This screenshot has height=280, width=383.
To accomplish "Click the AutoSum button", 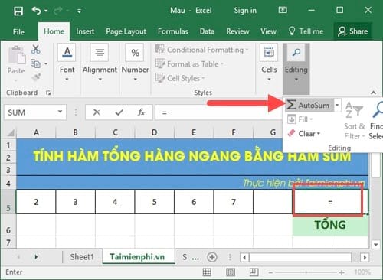I will pos(309,105).
